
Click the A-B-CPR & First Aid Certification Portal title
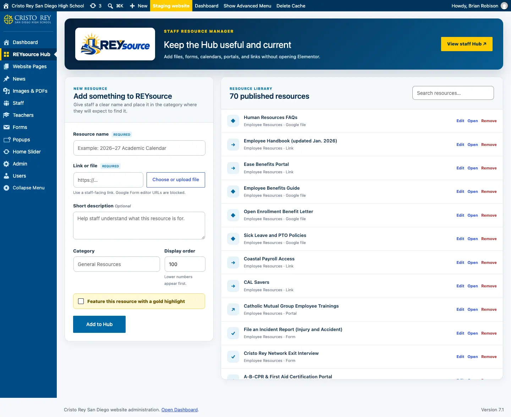(x=288, y=377)
